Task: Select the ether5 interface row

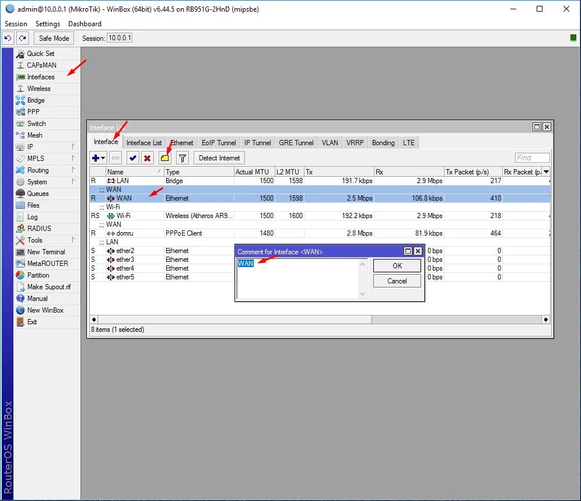Action: coord(320,277)
